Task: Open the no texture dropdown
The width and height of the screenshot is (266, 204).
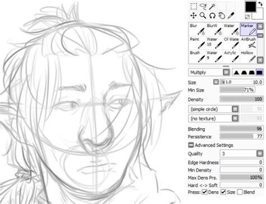Action: coord(235,118)
